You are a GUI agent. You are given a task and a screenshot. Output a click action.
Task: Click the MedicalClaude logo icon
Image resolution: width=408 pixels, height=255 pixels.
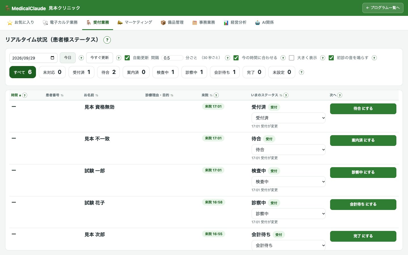(8, 8)
